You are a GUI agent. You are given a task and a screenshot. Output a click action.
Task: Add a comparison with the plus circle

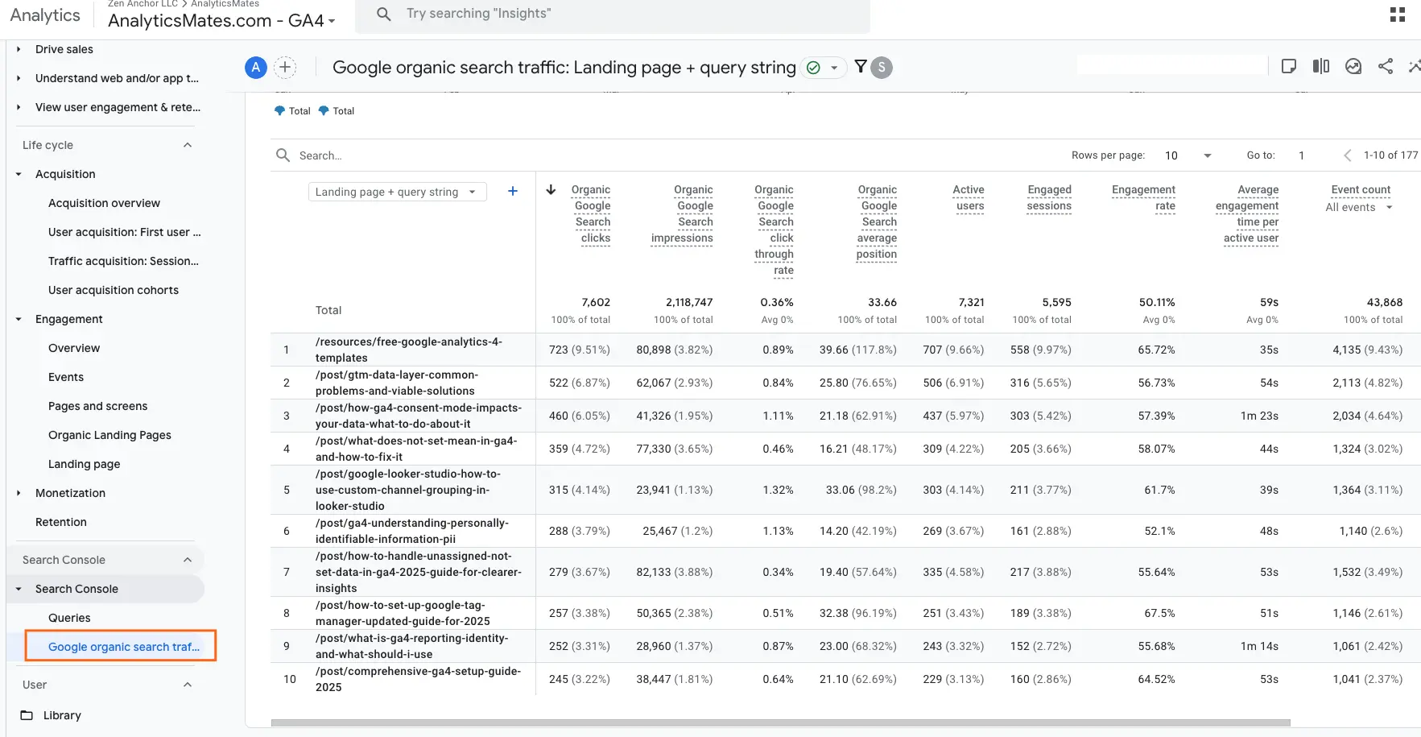coord(285,68)
